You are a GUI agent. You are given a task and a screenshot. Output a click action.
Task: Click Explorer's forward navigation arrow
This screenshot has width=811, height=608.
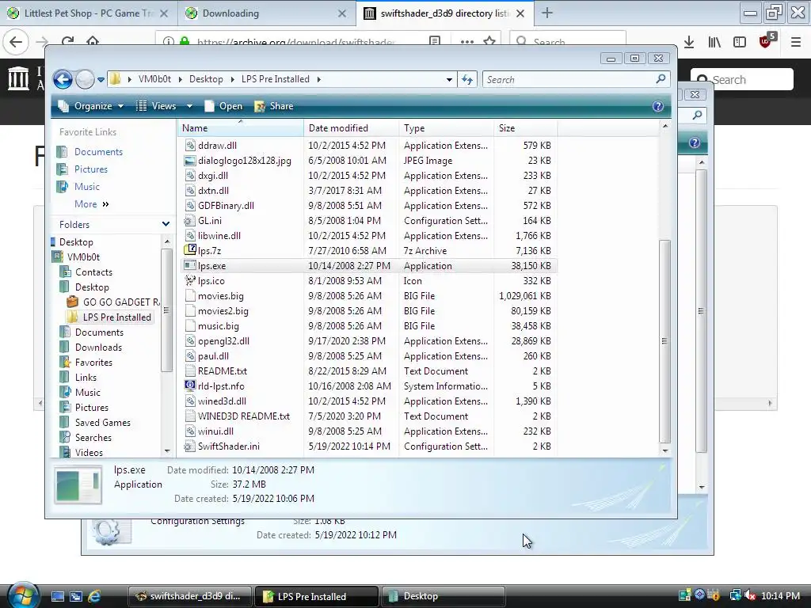(85, 80)
